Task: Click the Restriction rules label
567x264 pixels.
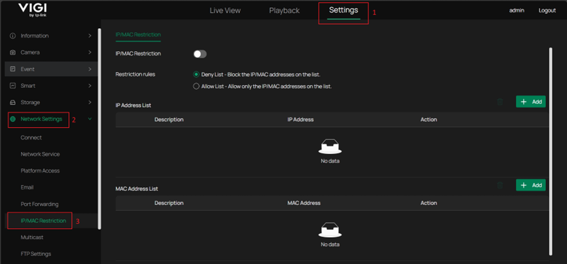Action: pos(135,75)
